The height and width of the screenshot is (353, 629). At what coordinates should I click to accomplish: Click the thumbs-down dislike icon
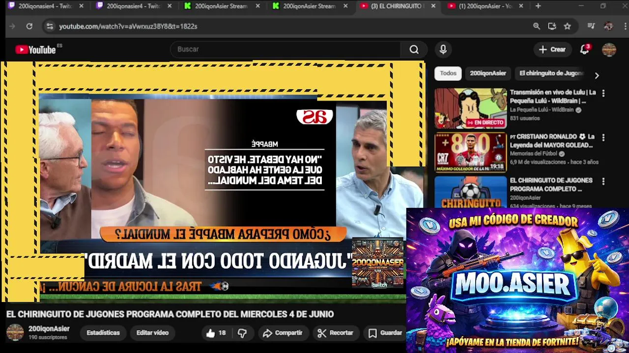[242, 333]
